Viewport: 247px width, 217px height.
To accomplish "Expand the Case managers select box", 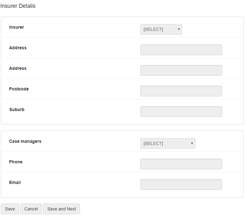I will tap(168, 143).
